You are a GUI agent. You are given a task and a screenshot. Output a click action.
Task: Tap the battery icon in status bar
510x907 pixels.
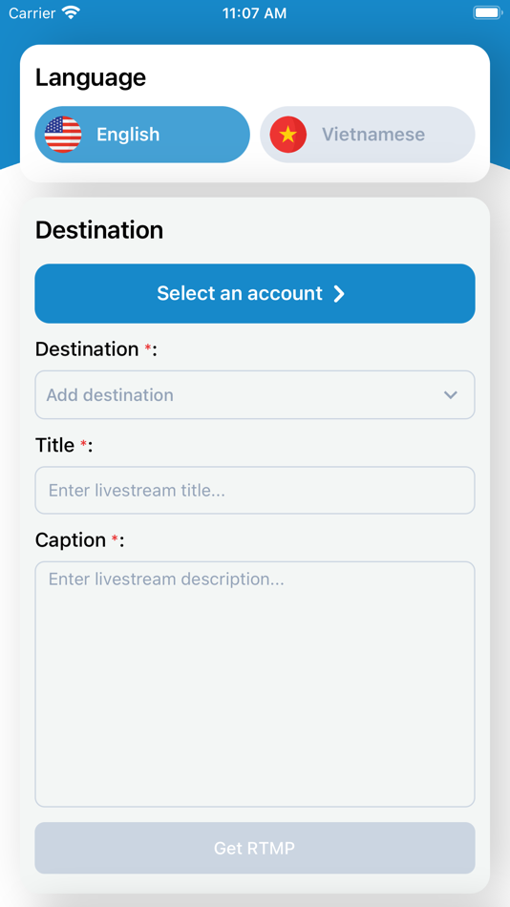[x=487, y=12]
